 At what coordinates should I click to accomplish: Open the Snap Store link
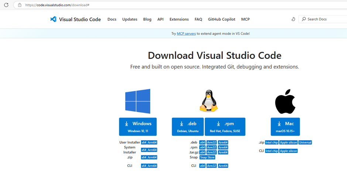[x=207, y=157]
